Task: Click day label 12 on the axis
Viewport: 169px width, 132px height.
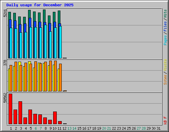Action: point(64,128)
